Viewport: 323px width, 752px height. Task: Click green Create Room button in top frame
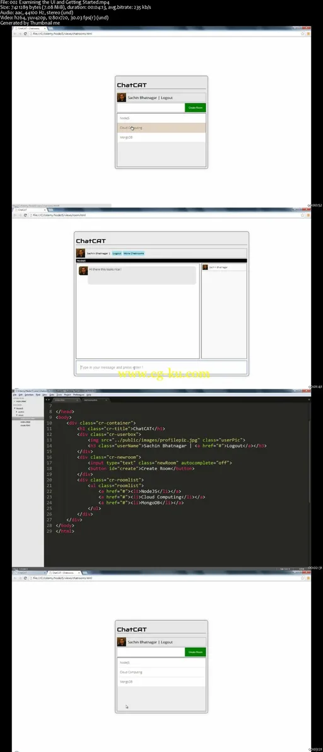196,108
